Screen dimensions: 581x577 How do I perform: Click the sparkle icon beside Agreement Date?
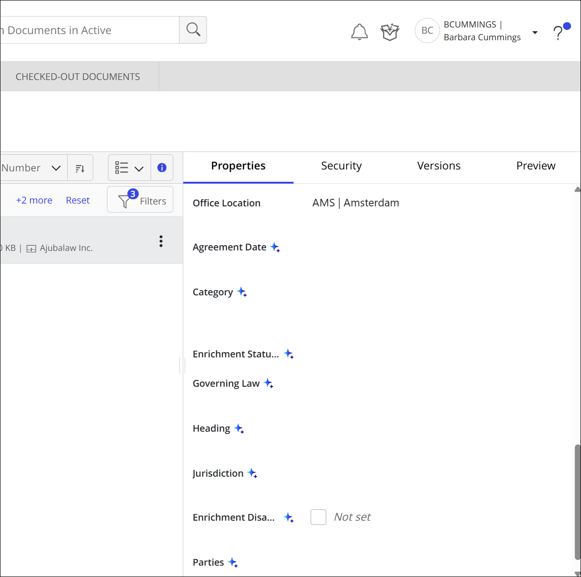(x=275, y=247)
